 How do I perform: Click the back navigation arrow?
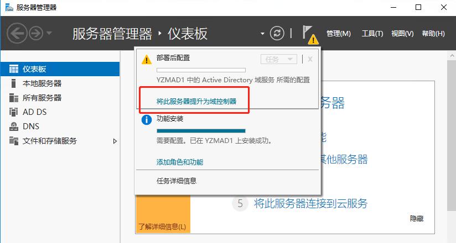pos(17,34)
